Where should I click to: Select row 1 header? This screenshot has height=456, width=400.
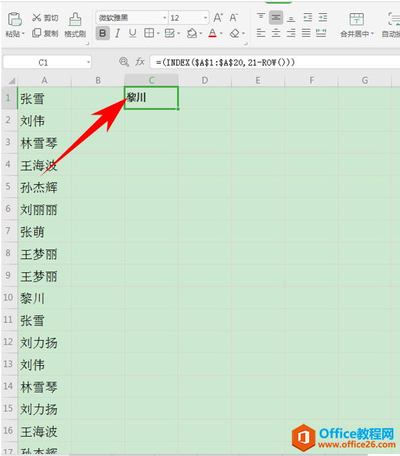[x=9, y=97]
